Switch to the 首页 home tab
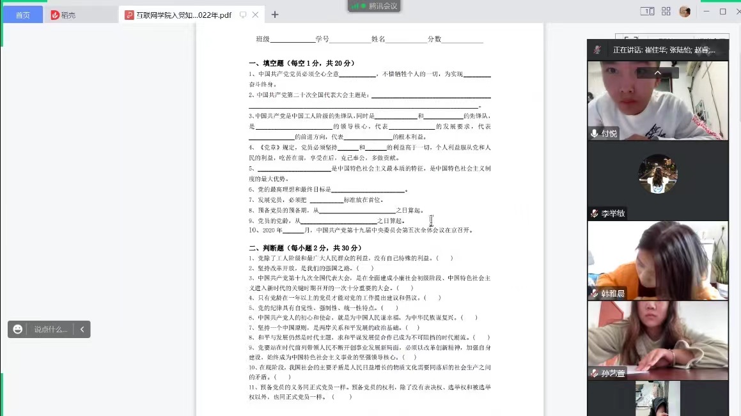The height and width of the screenshot is (416, 741). 22,15
